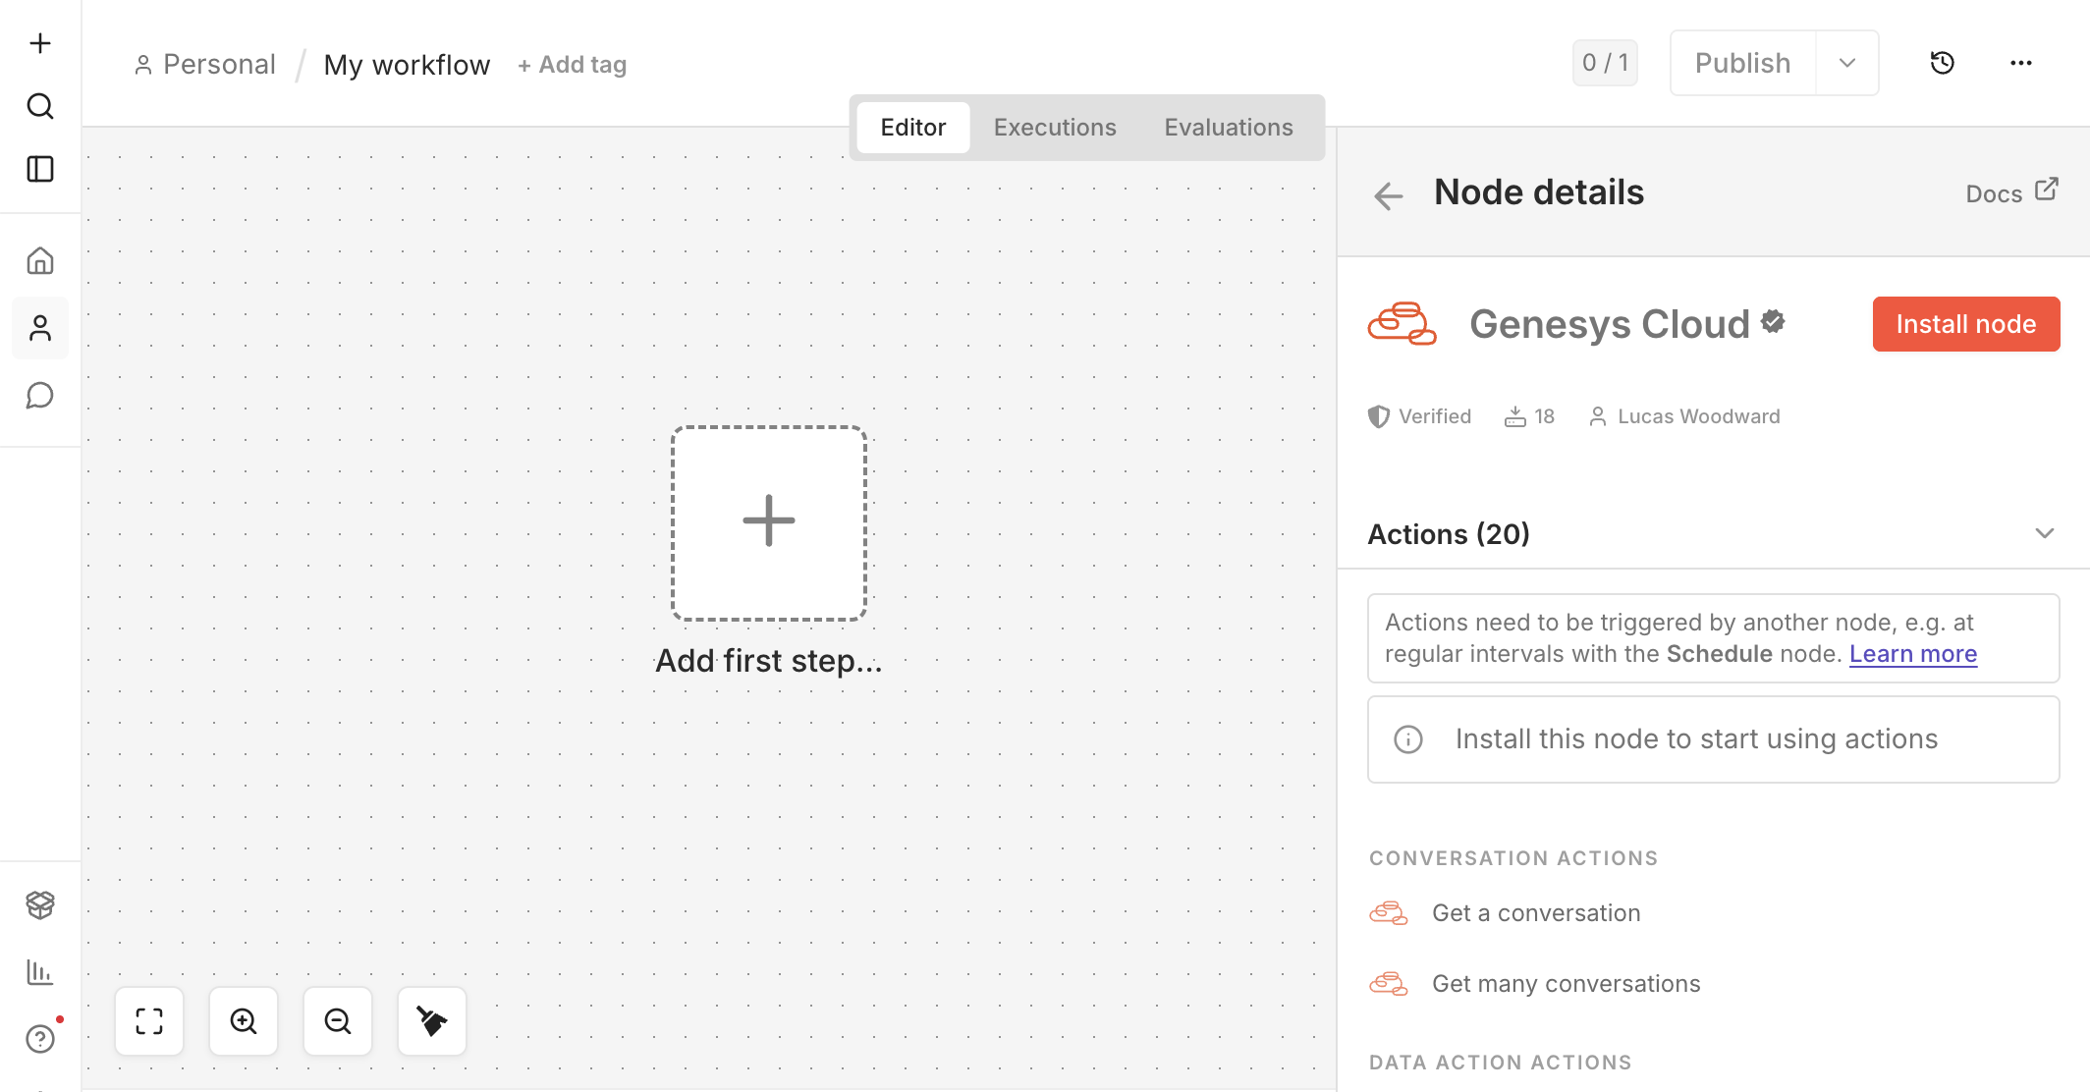Click the verified badge next to Genesys Cloud
This screenshot has width=2090, height=1092.
1773,321
